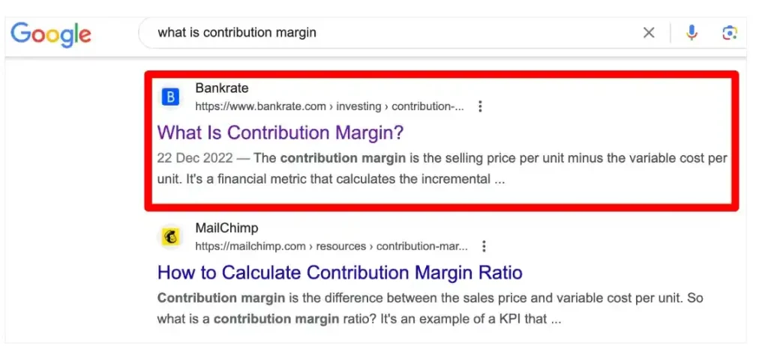Click the MailChimp site name
This screenshot has width=768, height=346.
226,228
